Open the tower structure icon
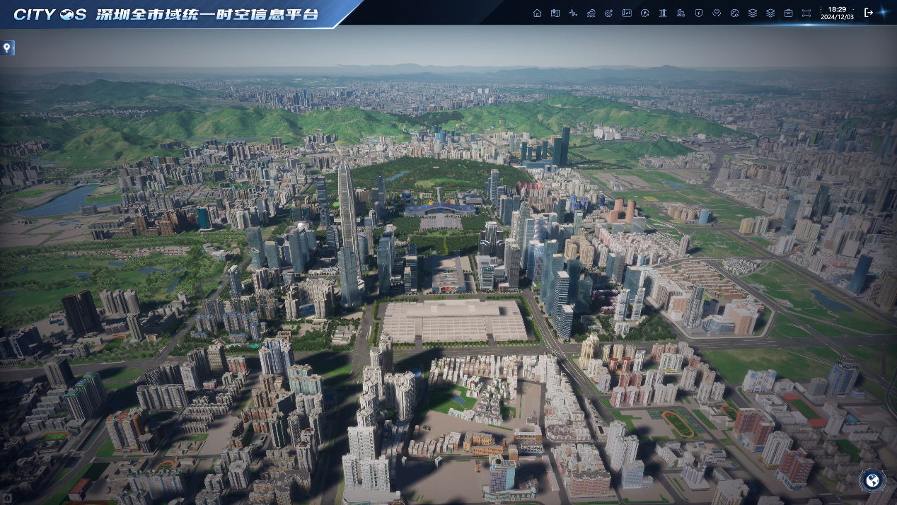897x505 pixels. (663, 13)
